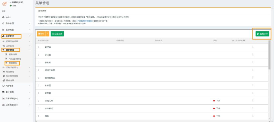The image size is (274, 122).
Task: Open three-dot menu for 鍋燒主食區 row
Action: 253,70
